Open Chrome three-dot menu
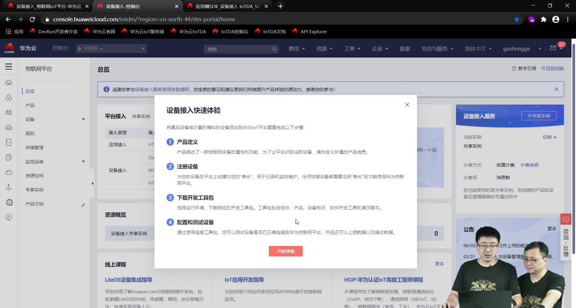Image resolution: width=576 pixels, height=308 pixels. (x=568, y=20)
